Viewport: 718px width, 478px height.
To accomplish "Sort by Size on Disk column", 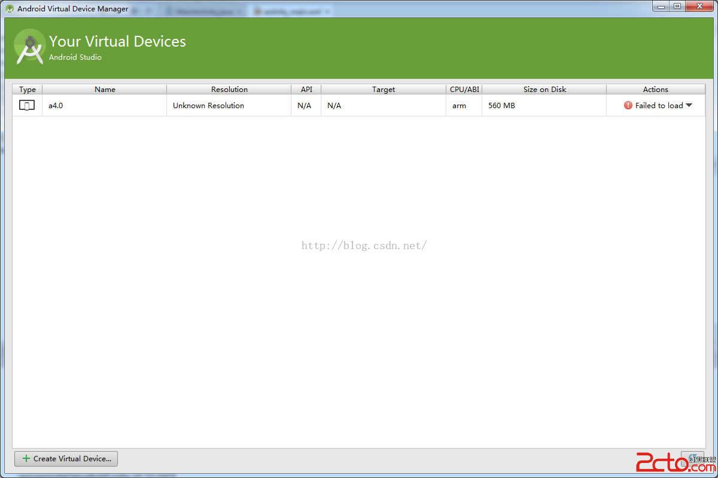I will [x=544, y=90].
